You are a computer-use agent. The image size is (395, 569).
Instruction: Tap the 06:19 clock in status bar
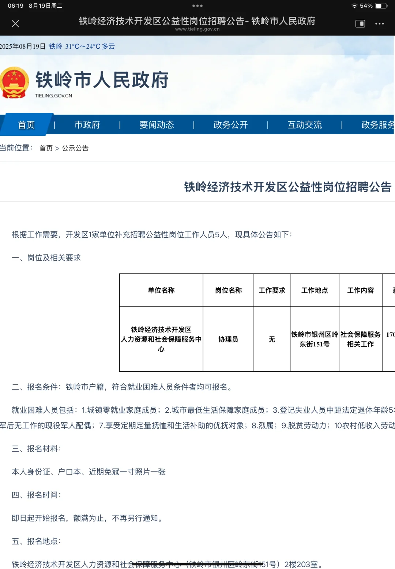tap(16, 6)
